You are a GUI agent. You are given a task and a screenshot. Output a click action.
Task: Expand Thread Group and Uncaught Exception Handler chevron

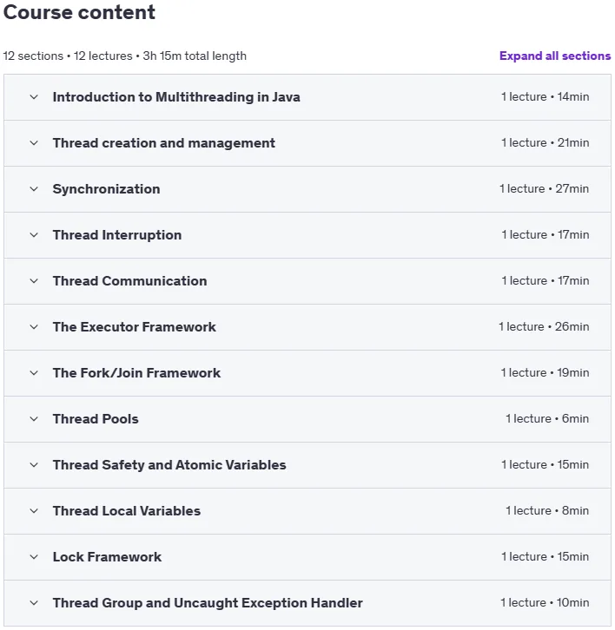pyautogui.click(x=34, y=603)
